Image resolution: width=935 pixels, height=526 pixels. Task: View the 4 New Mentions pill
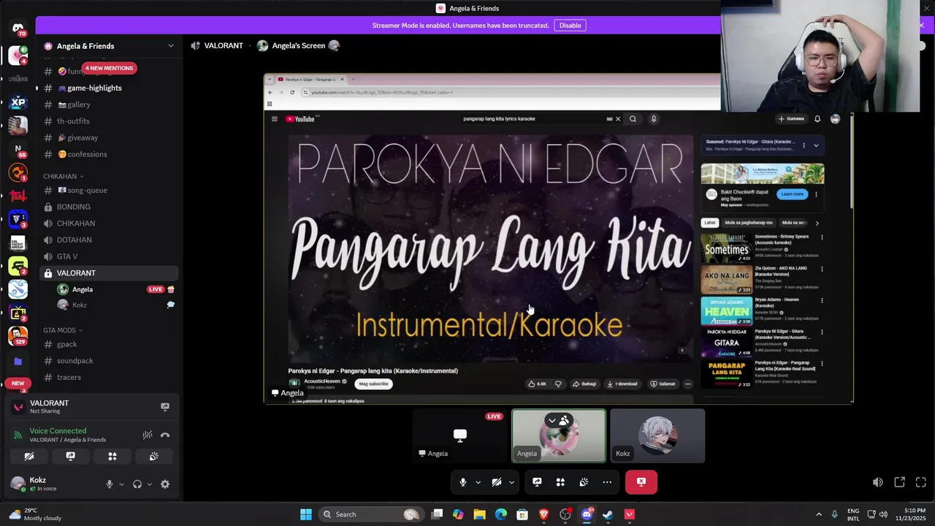pos(109,68)
